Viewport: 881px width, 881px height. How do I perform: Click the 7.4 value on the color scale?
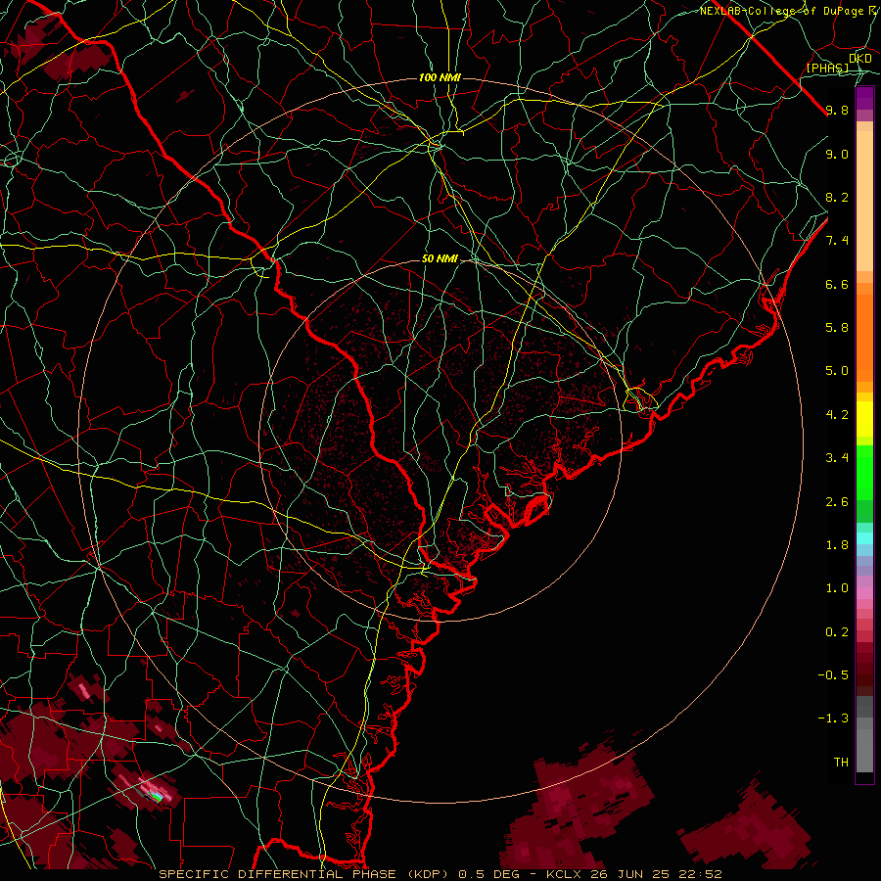(x=837, y=241)
